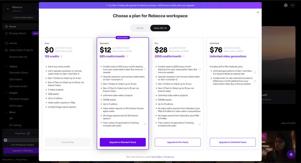
Task: Open Edit Videos in sidebar
Action: 16,80
